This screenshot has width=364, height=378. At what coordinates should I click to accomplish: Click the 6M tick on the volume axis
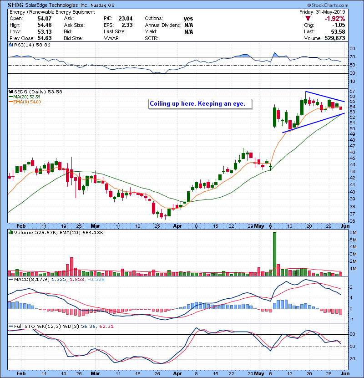tap(353, 232)
